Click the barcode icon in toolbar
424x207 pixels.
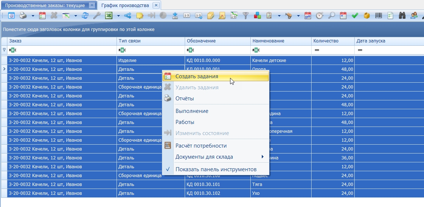coord(379,16)
